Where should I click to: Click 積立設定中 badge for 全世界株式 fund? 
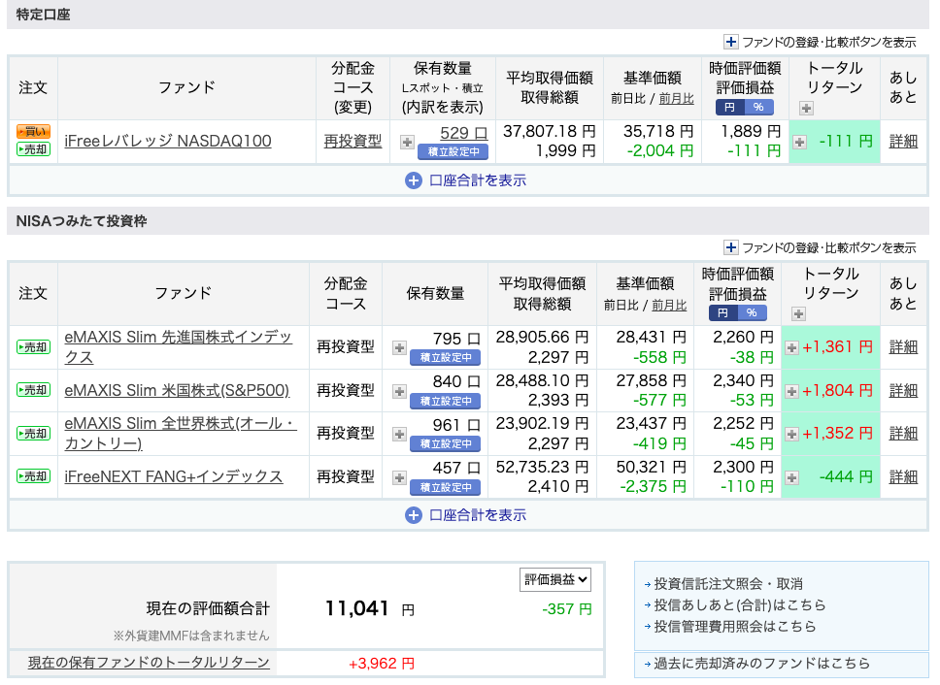(445, 443)
